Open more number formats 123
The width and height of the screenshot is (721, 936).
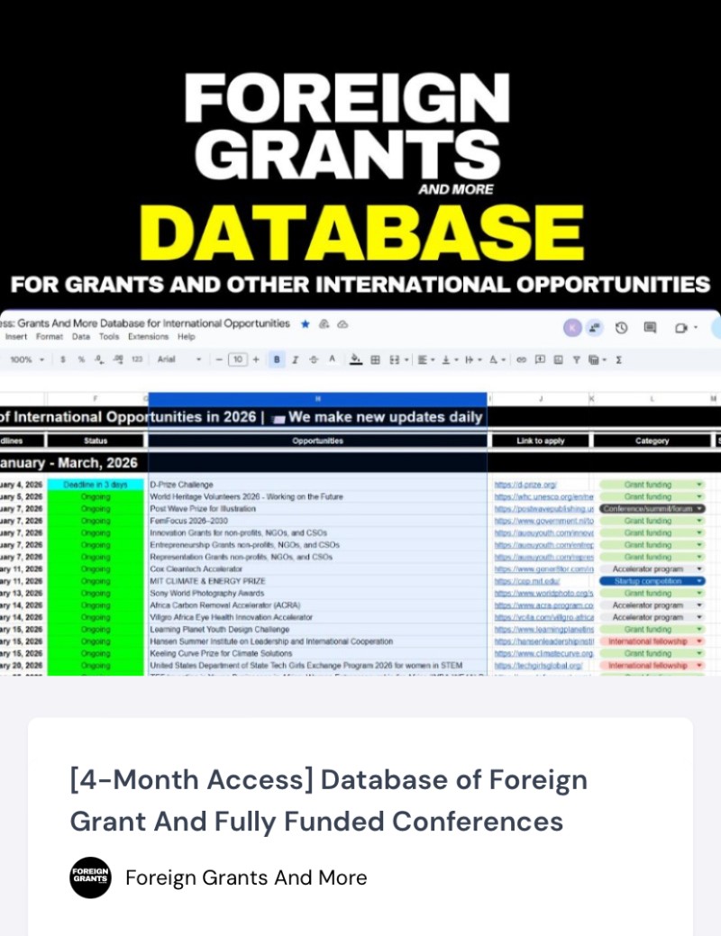[137, 359]
